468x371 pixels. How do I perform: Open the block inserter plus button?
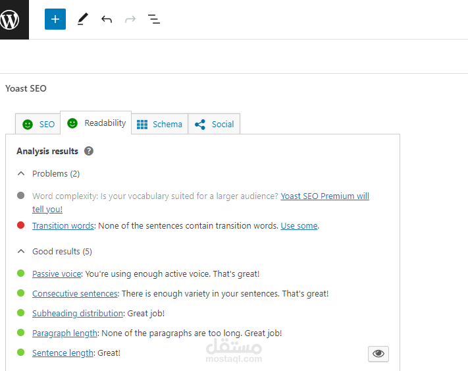(x=55, y=19)
